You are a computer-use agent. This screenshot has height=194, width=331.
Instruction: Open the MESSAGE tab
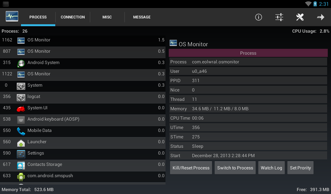coord(142,17)
